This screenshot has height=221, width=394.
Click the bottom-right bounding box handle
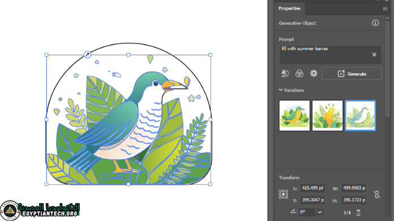pyautogui.click(x=211, y=184)
